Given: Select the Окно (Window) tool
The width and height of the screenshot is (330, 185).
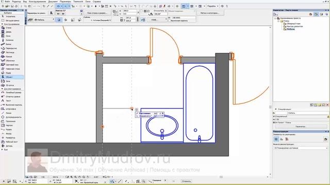Looking at the screenshot, I should tap(12, 36).
